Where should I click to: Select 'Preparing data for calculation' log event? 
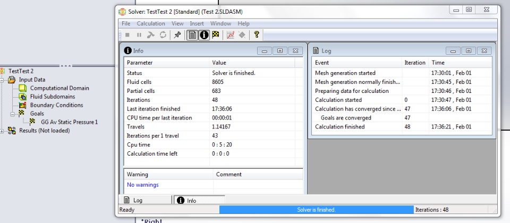pyautogui.click(x=402, y=91)
